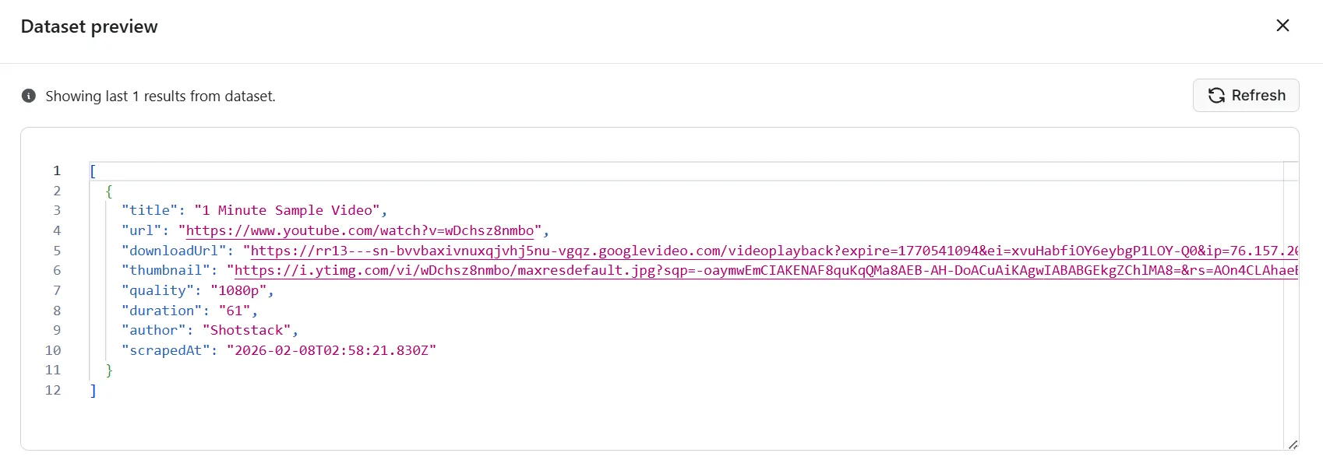The image size is (1323, 460).
Task: Open the YouTube watch URL link
Action: (359, 230)
